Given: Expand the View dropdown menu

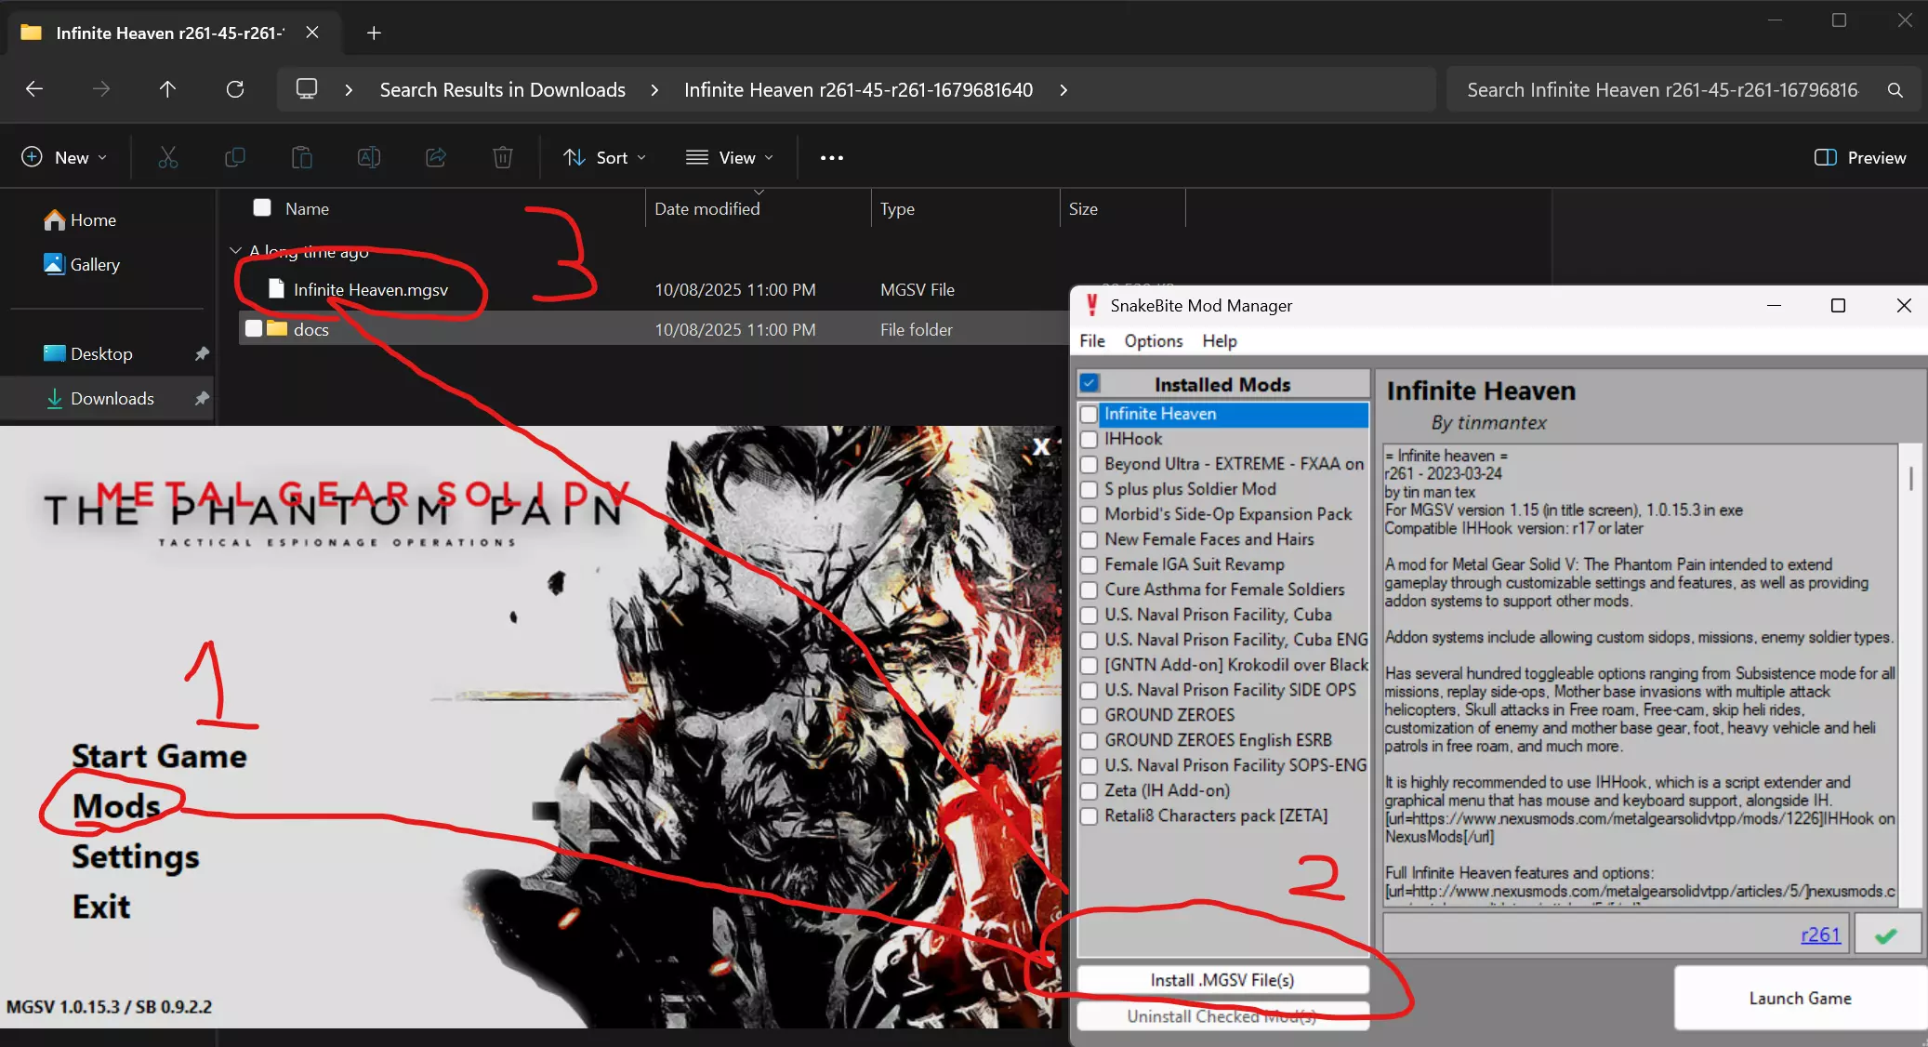Looking at the screenshot, I should (x=730, y=157).
